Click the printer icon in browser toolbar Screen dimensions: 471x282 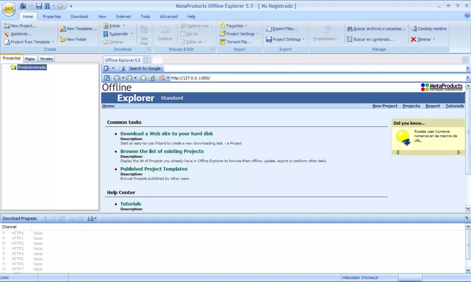pyautogui.click(x=121, y=68)
